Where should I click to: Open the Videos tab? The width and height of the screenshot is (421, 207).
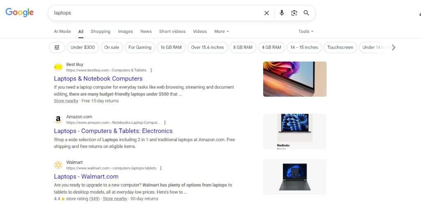(x=200, y=31)
